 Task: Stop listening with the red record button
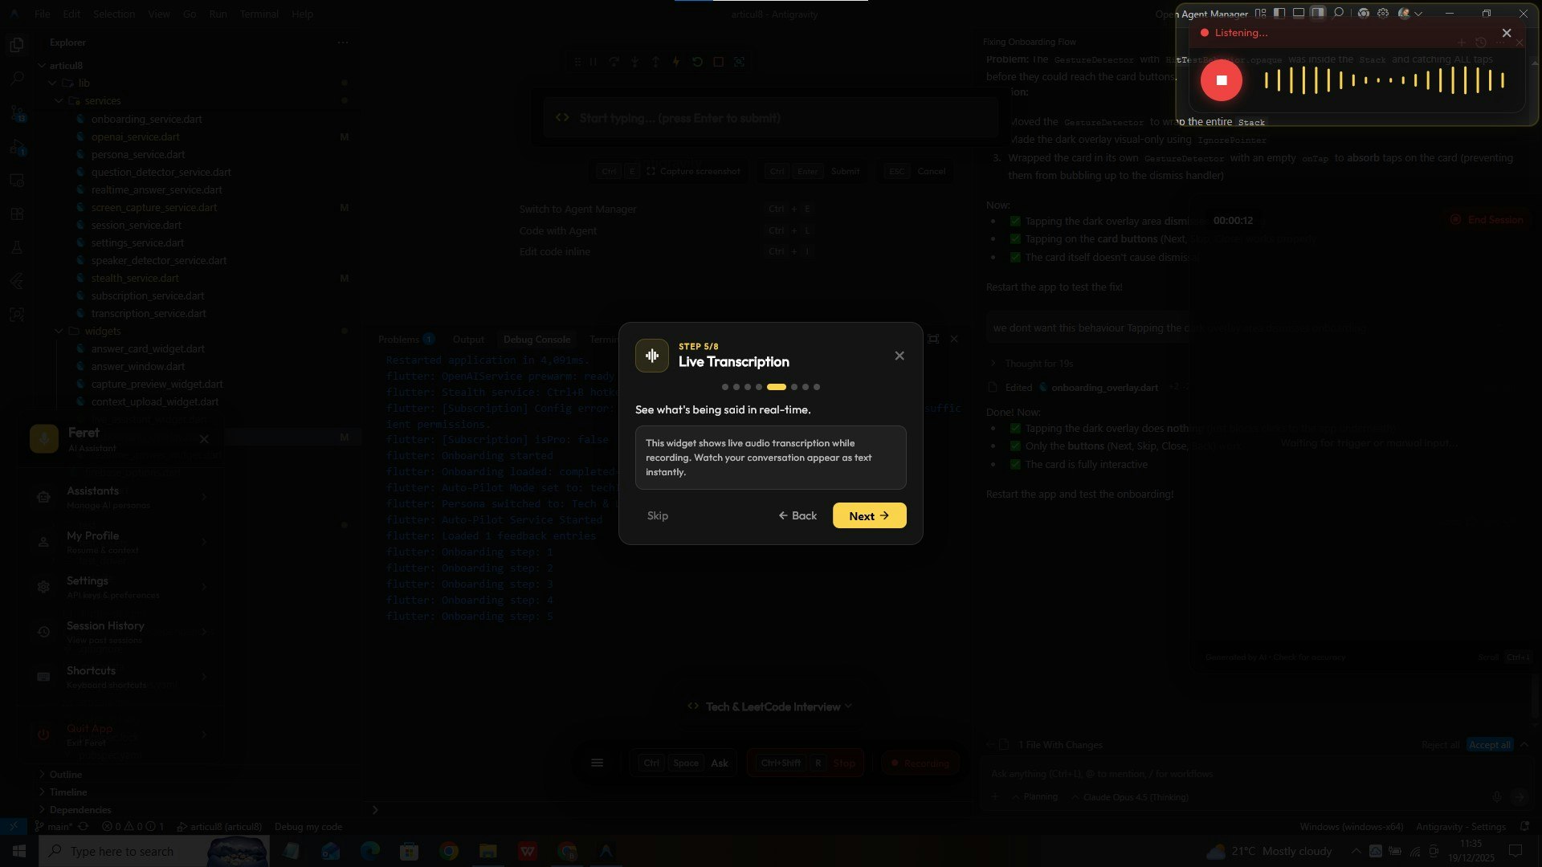[x=1221, y=80]
